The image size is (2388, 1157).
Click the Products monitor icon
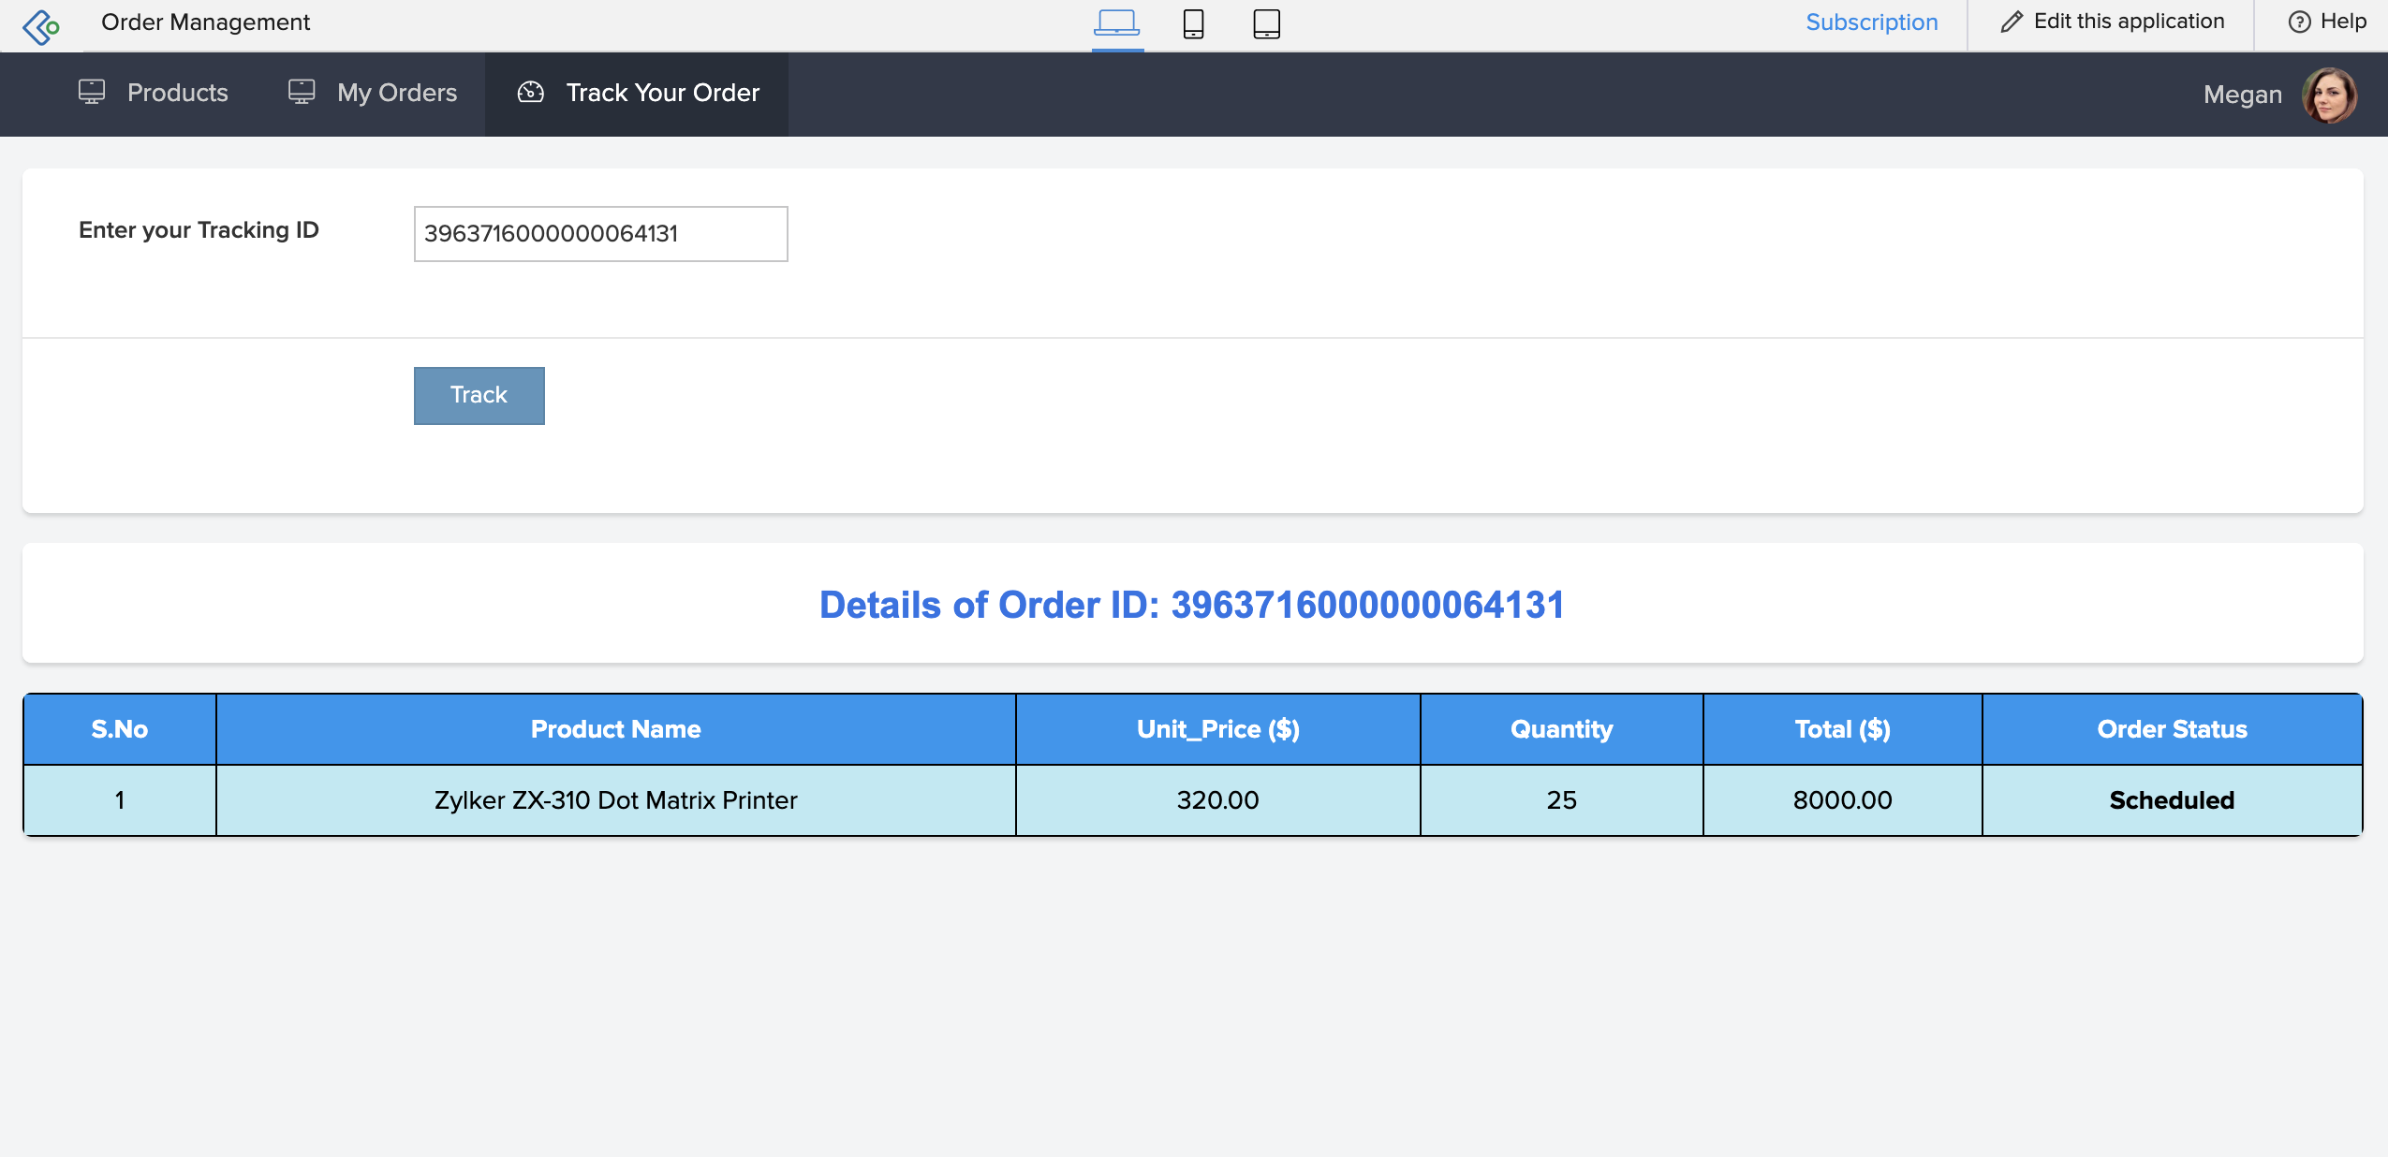pos(91,92)
